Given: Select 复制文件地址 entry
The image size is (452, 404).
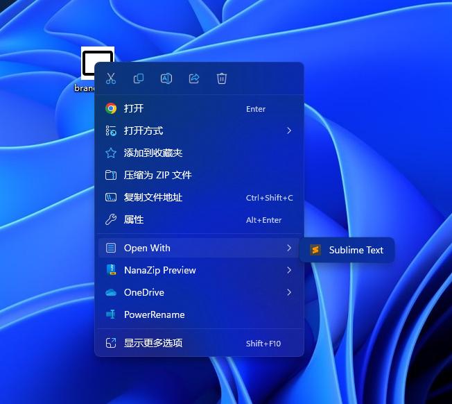Looking at the screenshot, I should pos(199,197).
